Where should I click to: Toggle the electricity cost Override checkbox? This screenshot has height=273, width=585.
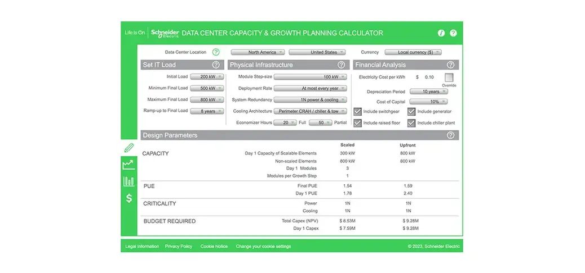tap(449, 78)
